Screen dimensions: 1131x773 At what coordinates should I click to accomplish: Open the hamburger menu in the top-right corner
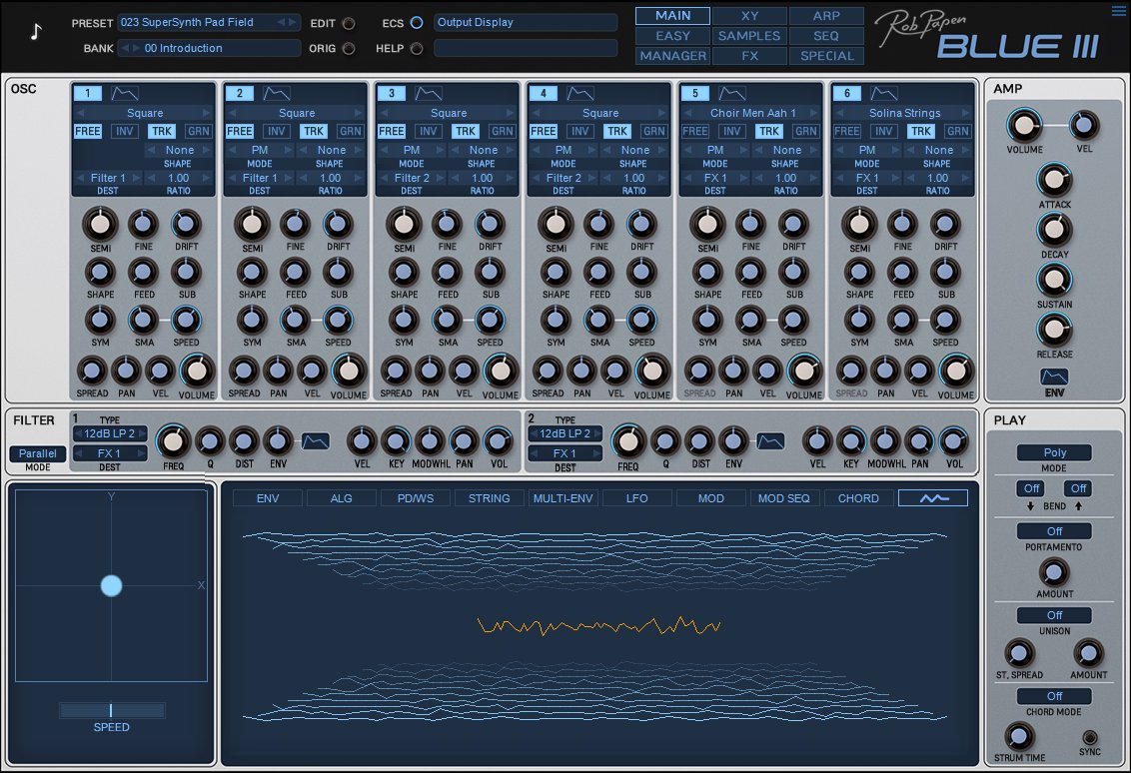(x=1118, y=10)
